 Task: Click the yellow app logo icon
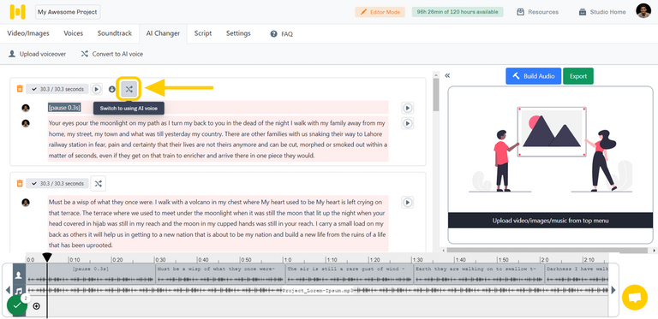click(18, 12)
